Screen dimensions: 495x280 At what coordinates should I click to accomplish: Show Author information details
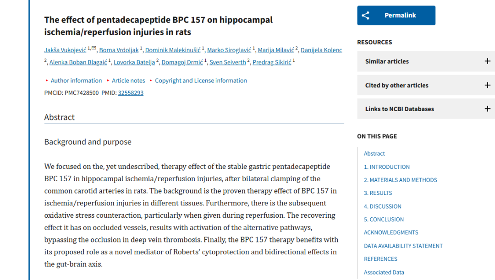pos(76,81)
